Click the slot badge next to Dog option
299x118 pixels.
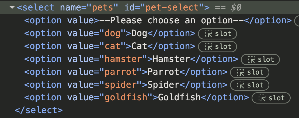218,34
